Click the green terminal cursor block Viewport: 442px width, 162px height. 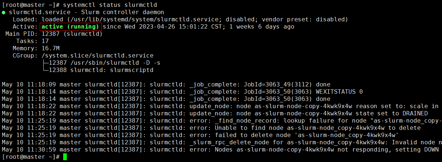pyautogui.click(x=65, y=157)
